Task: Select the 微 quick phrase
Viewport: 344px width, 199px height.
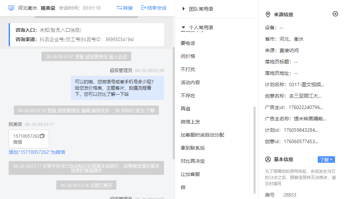Action: coord(183,187)
